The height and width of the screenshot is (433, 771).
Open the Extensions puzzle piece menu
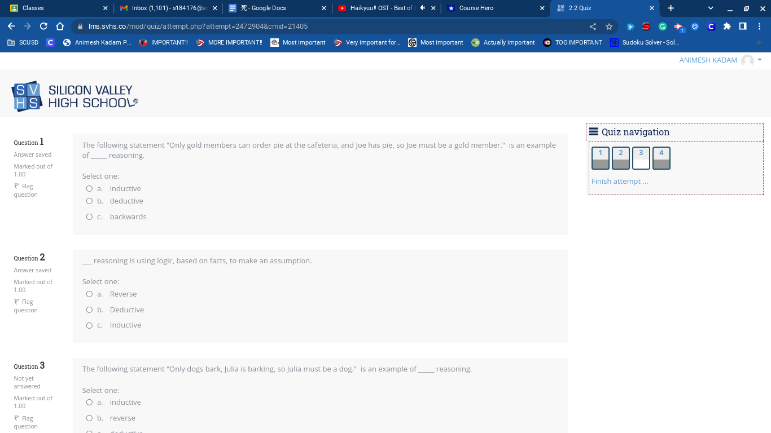tap(727, 26)
